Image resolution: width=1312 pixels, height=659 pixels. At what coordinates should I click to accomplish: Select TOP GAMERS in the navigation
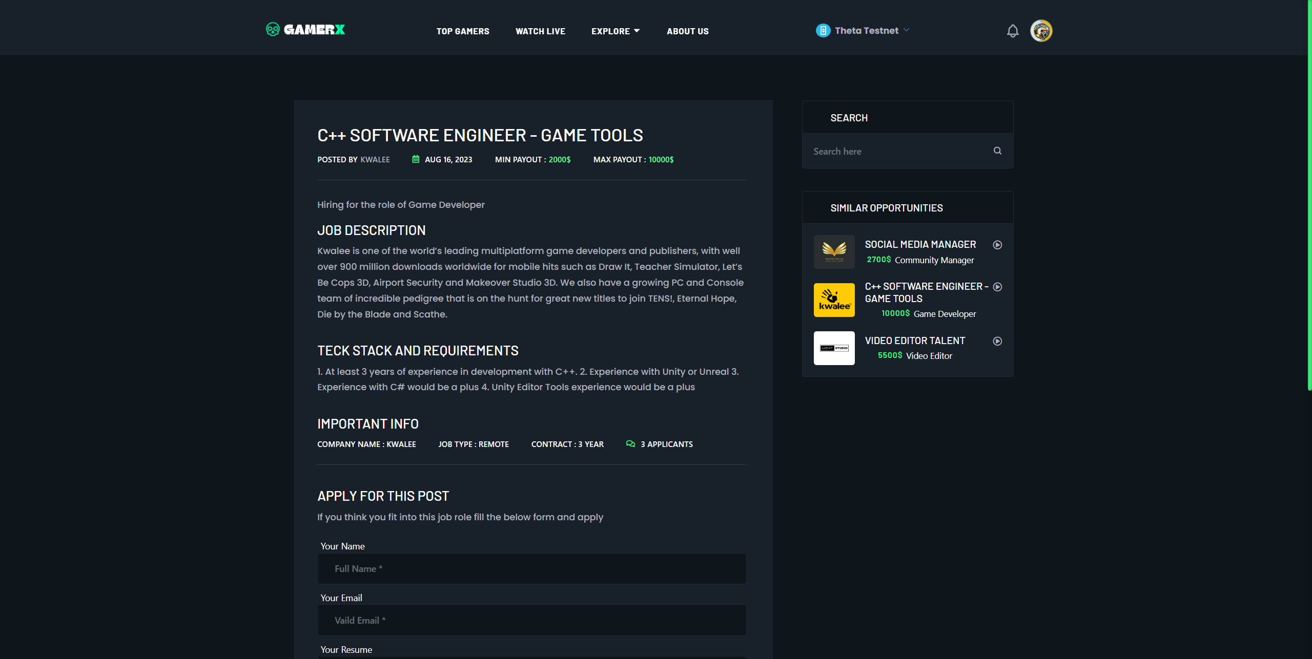[x=463, y=31]
